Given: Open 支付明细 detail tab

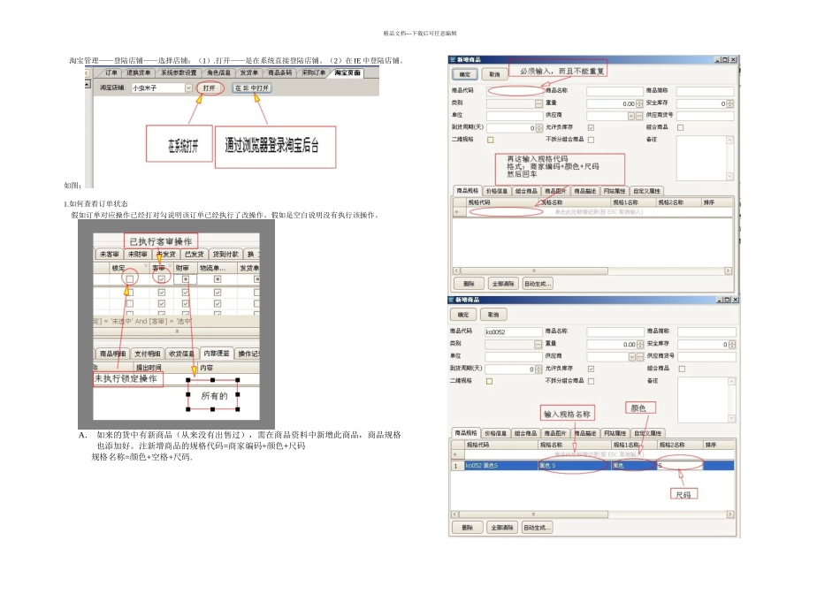Looking at the screenshot, I should tap(148, 354).
